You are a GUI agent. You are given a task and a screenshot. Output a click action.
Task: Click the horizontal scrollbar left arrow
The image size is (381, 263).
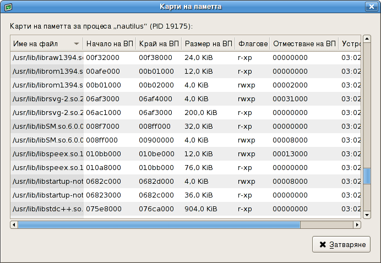(14, 224)
